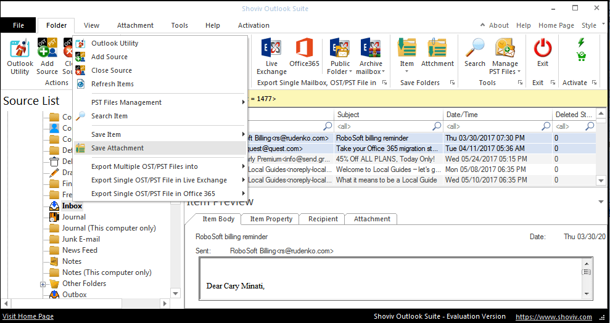Open the Tools group dialog launcher

[x=520, y=83]
